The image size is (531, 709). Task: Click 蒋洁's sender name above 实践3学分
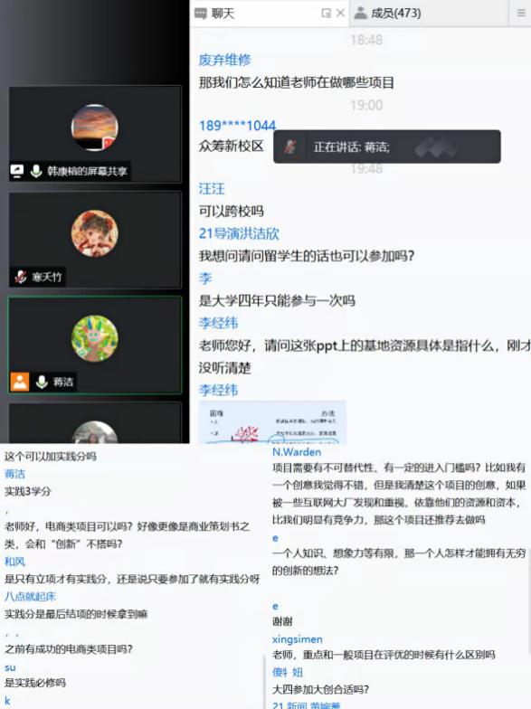pyautogui.click(x=14, y=474)
